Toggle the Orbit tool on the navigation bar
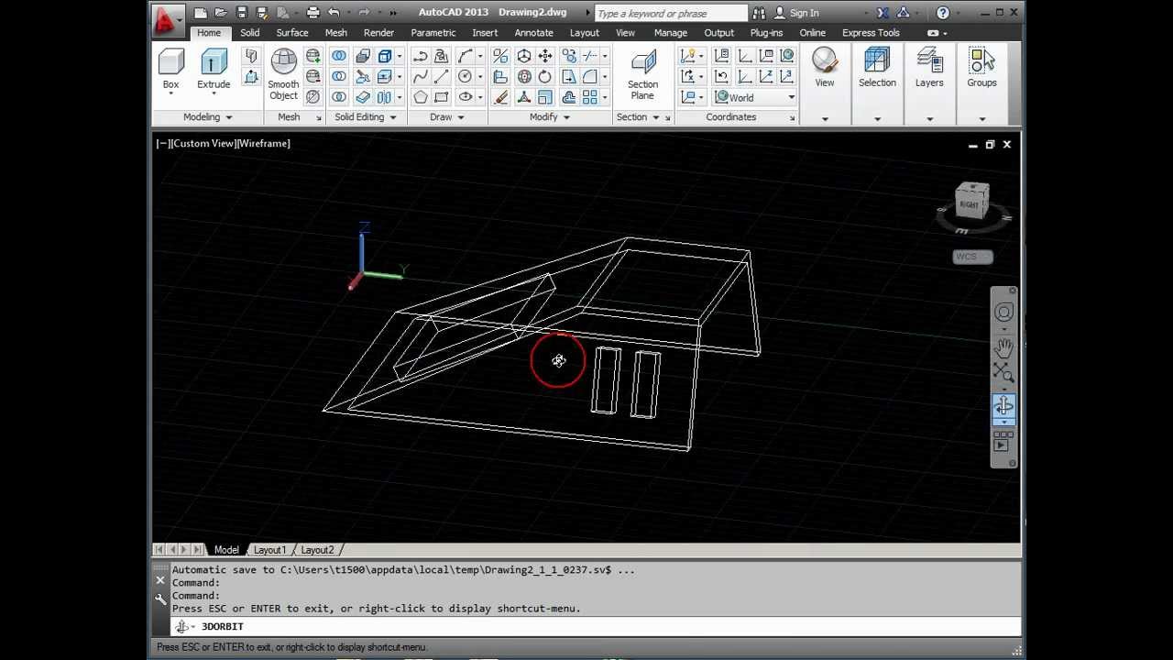Viewport: 1173px width, 660px height. (x=1003, y=407)
